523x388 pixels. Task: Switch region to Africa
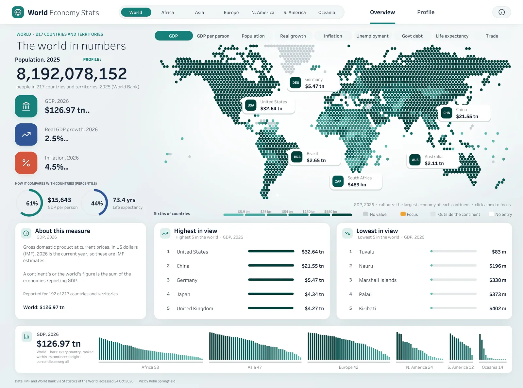click(x=167, y=12)
